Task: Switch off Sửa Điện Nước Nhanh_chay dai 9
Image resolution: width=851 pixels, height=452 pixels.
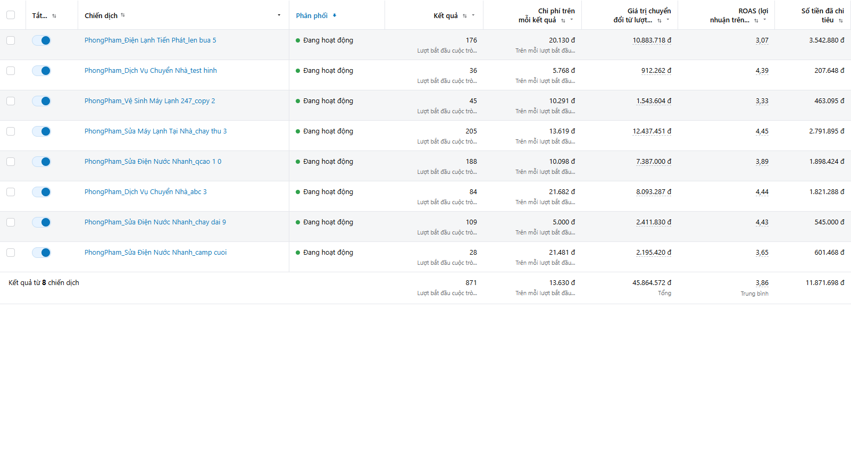Action: click(41, 222)
